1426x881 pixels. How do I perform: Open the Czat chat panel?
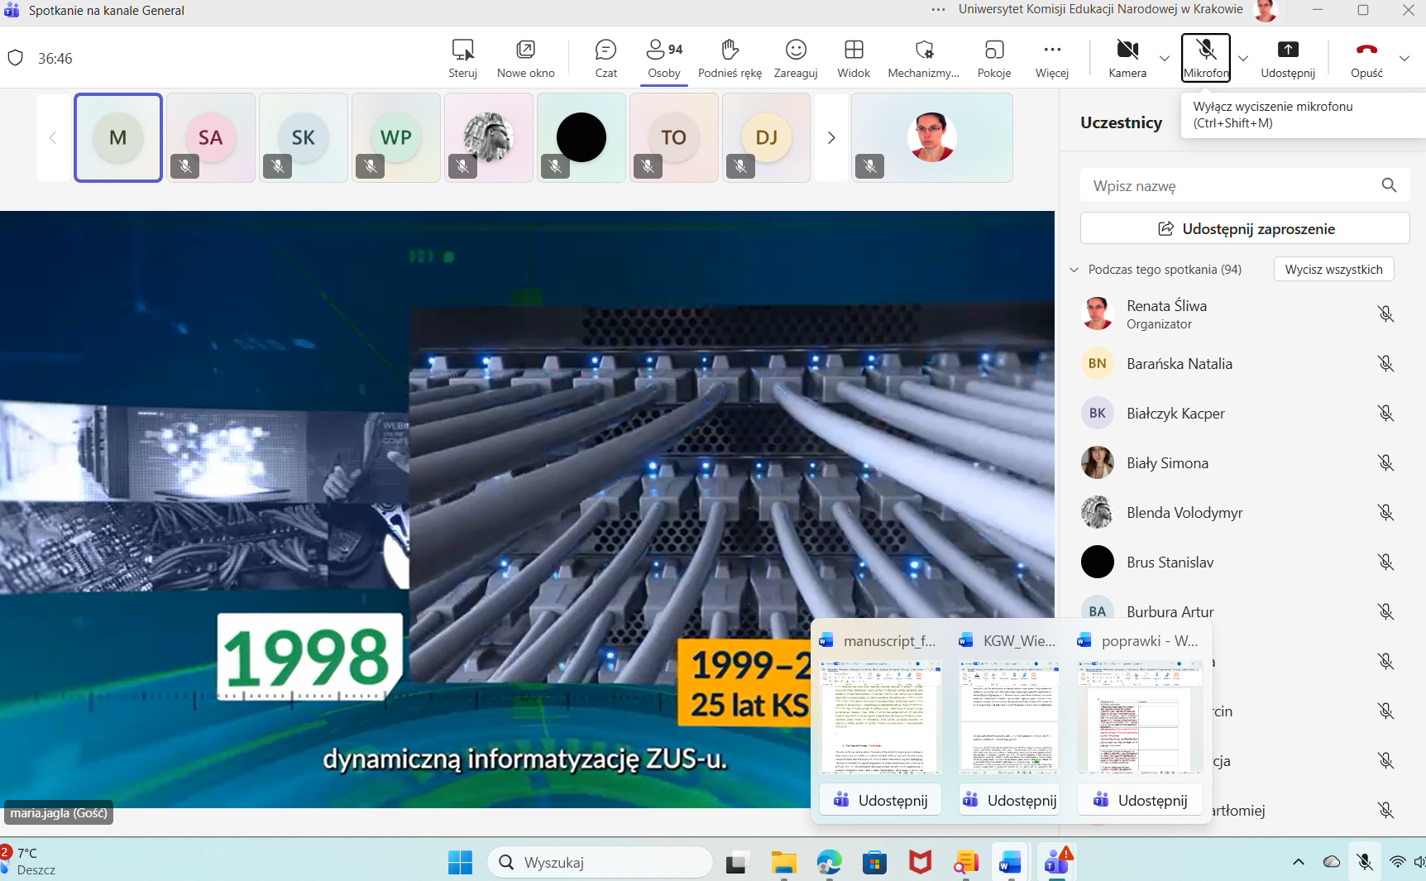click(x=605, y=58)
